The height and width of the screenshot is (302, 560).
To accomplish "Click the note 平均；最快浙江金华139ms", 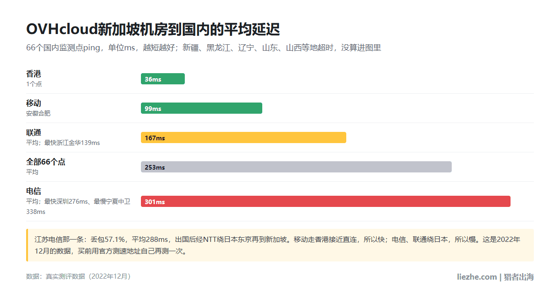I will 63,143.
